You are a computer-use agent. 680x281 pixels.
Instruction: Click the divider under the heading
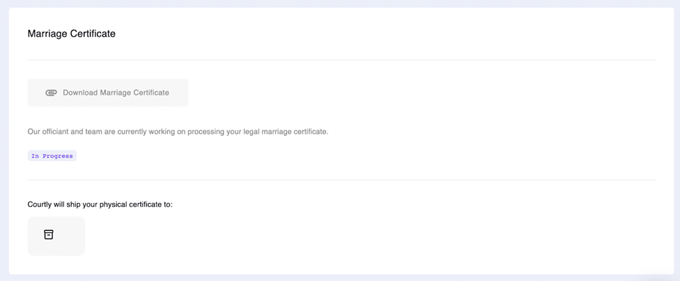[341, 60]
